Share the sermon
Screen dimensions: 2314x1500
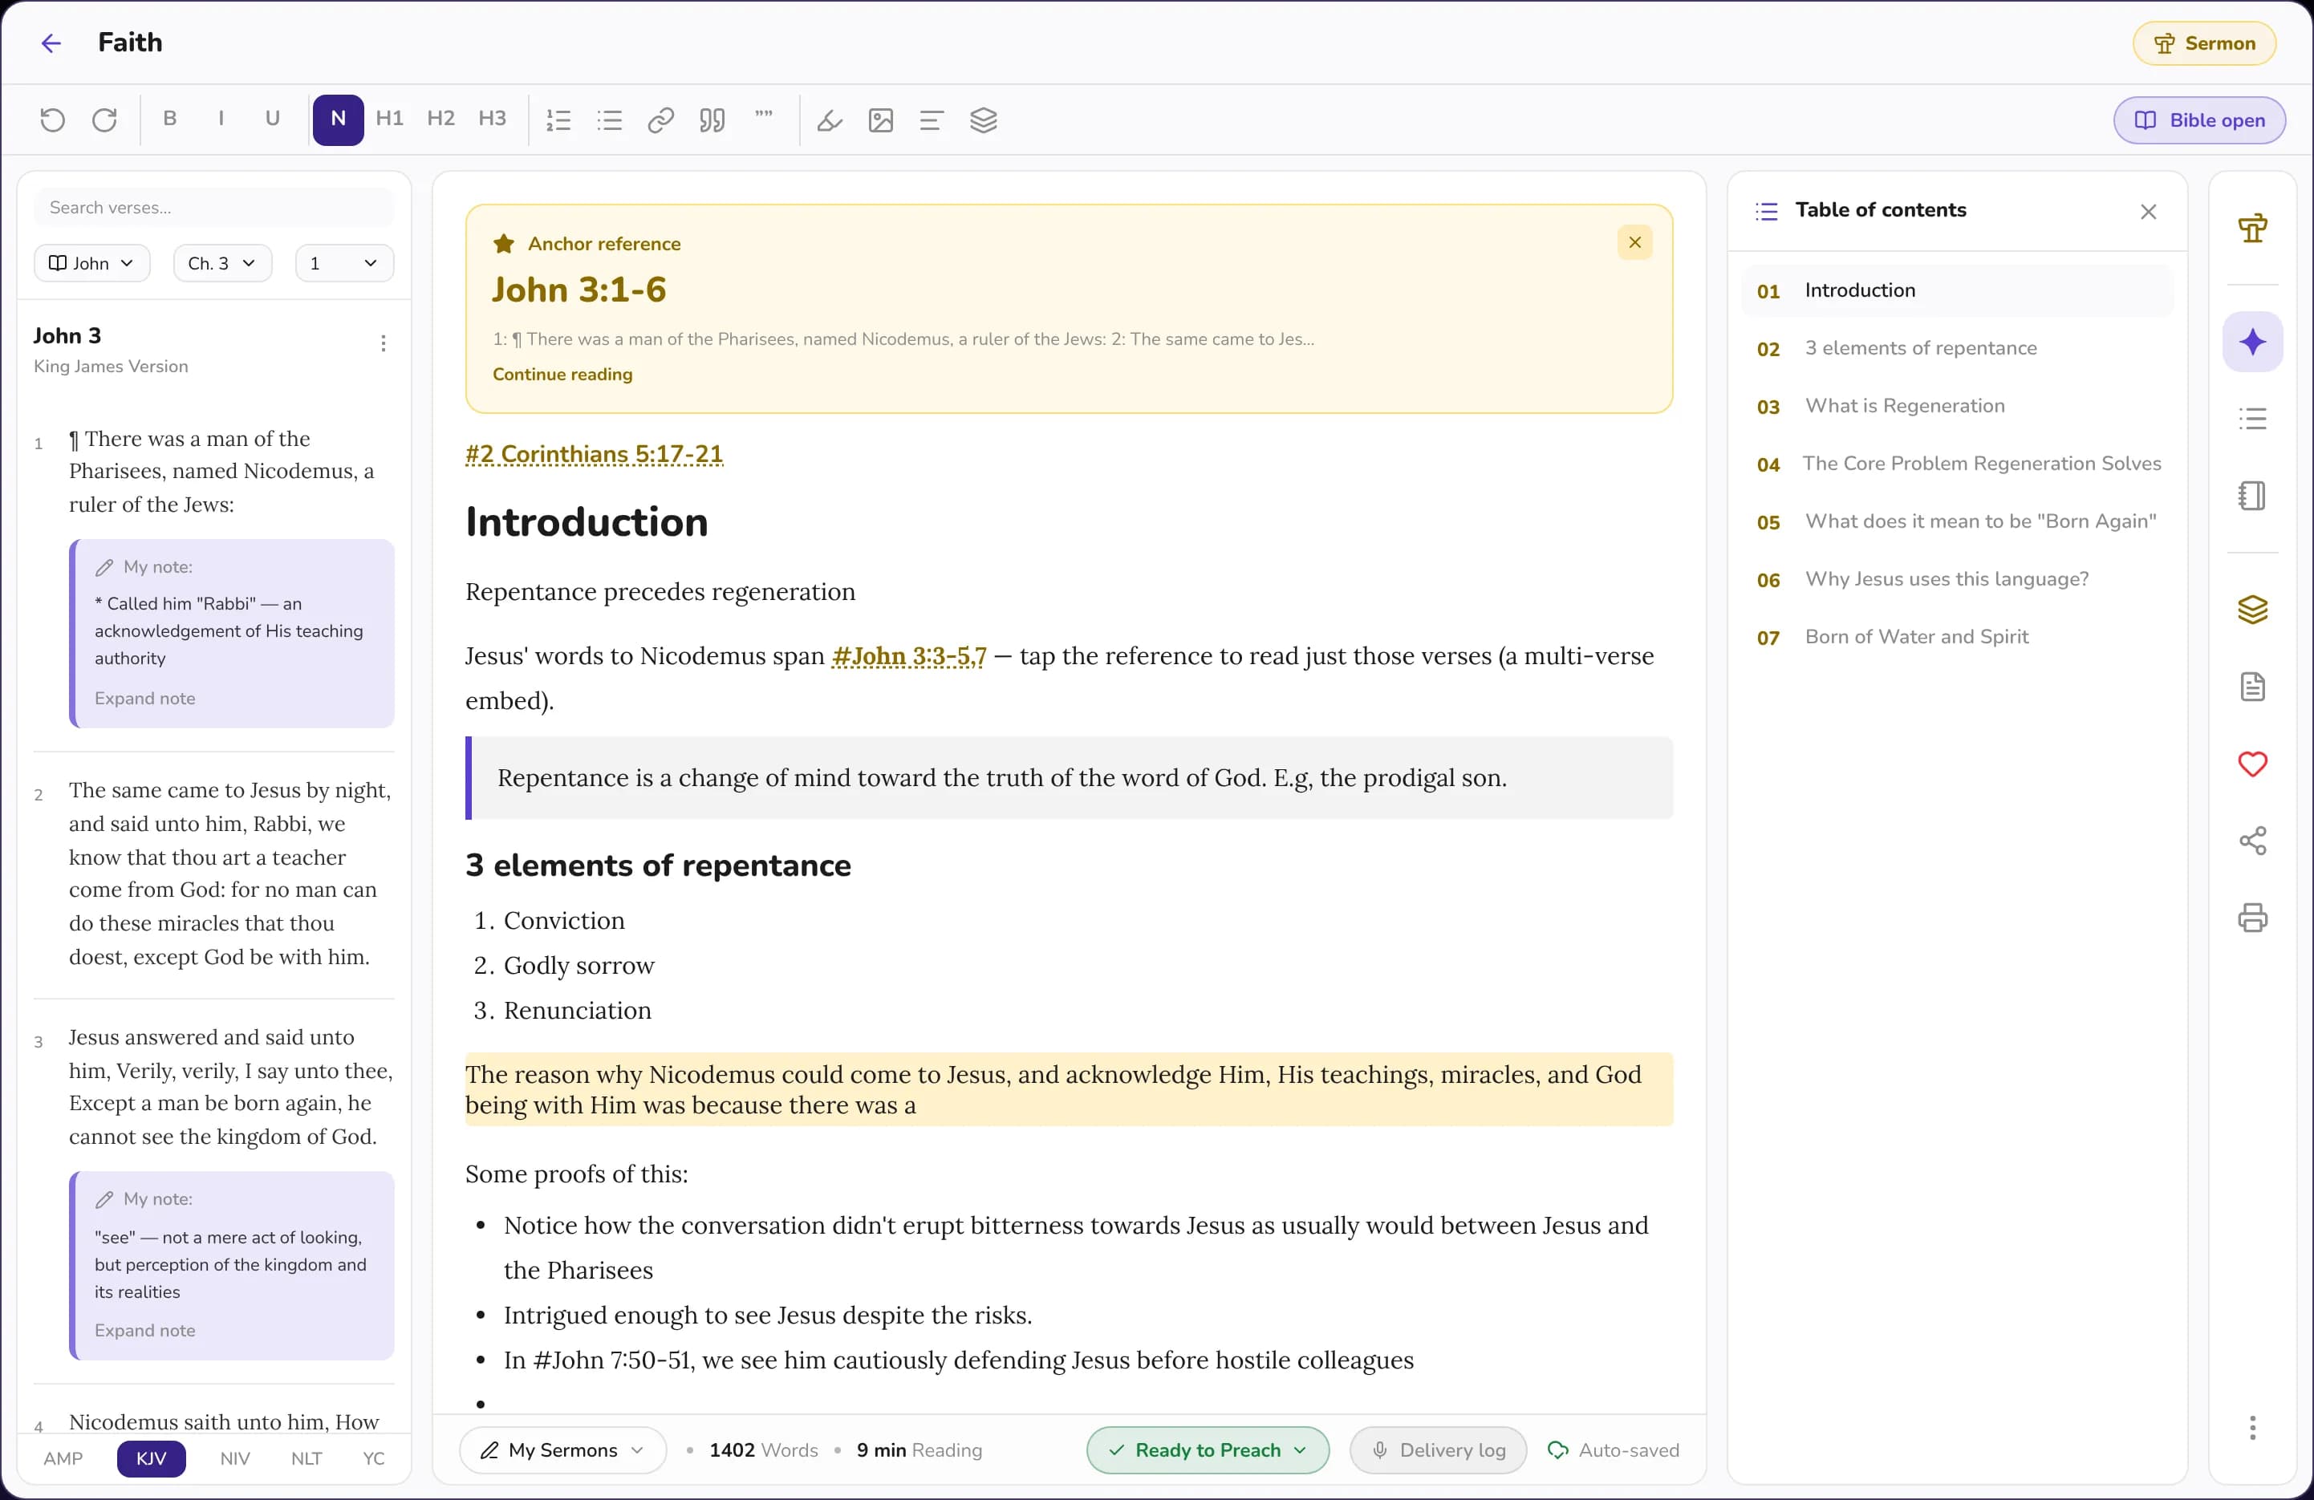point(2251,841)
